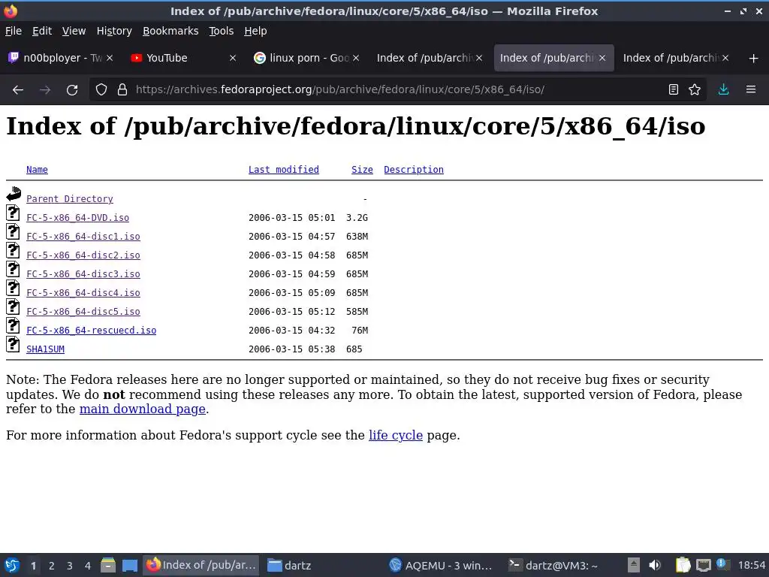Download FC-5-x86_64-disc5.iso
Screen dimensions: 769x577
click(83, 312)
